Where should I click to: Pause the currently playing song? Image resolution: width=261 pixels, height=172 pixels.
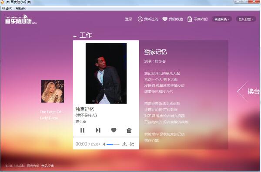pyautogui.click(x=82, y=130)
